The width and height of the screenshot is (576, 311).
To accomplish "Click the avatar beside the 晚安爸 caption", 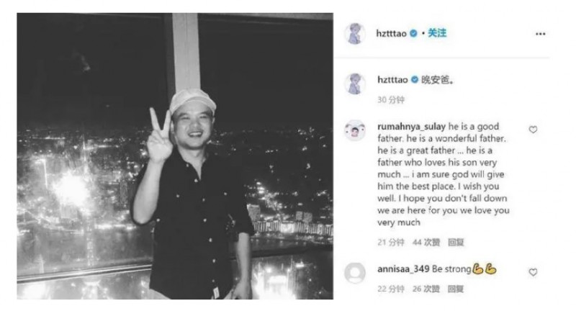I will click(355, 84).
